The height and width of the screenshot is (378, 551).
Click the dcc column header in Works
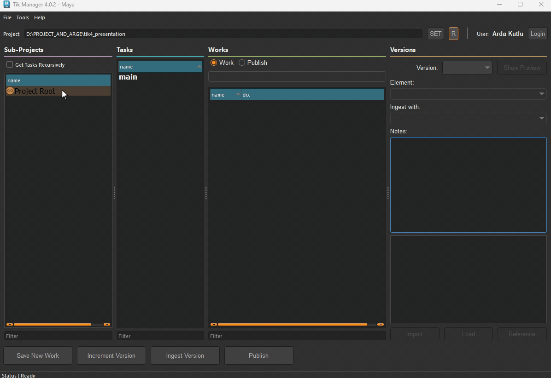(x=312, y=95)
